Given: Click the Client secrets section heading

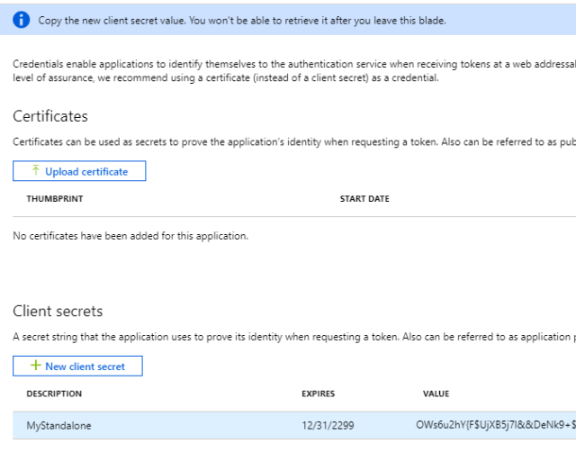Looking at the screenshot, I should [x=58, y=311].
